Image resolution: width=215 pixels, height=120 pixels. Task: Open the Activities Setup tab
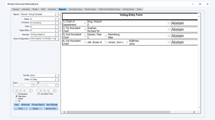76,9
